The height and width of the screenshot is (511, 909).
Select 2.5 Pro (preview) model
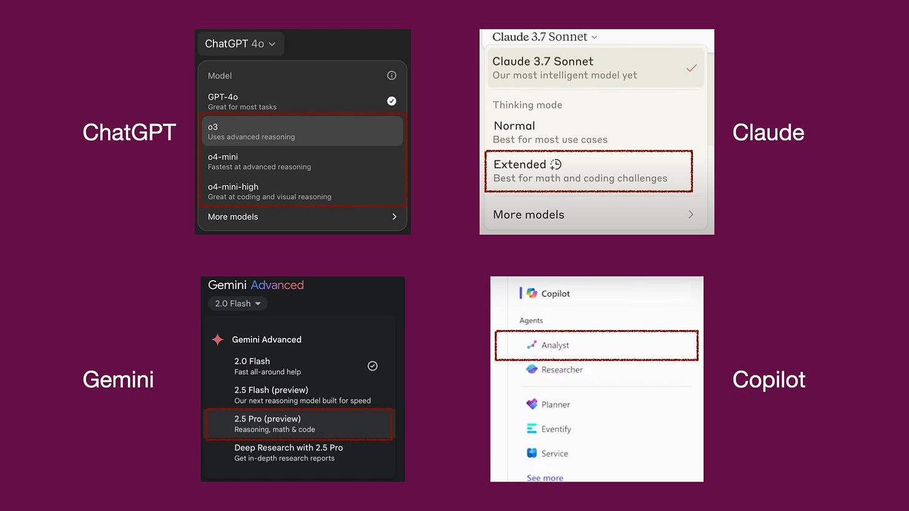299,424
